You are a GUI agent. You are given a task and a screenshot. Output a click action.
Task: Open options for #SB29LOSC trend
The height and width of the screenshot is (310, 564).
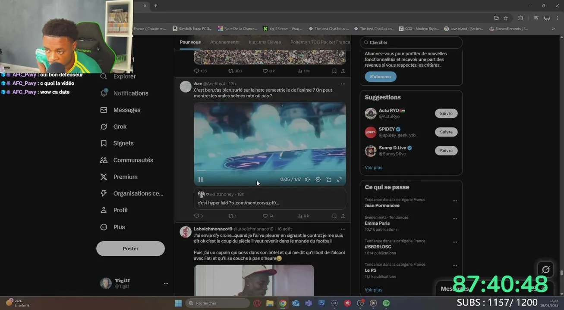point(454,242)
